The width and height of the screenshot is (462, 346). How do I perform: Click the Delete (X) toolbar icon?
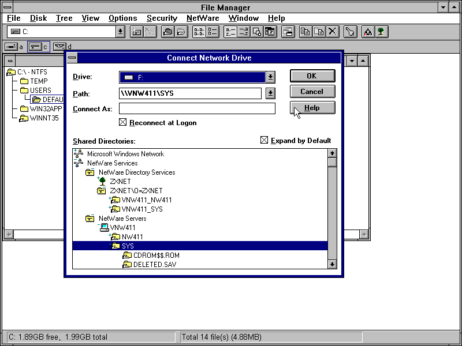[333, 32]
